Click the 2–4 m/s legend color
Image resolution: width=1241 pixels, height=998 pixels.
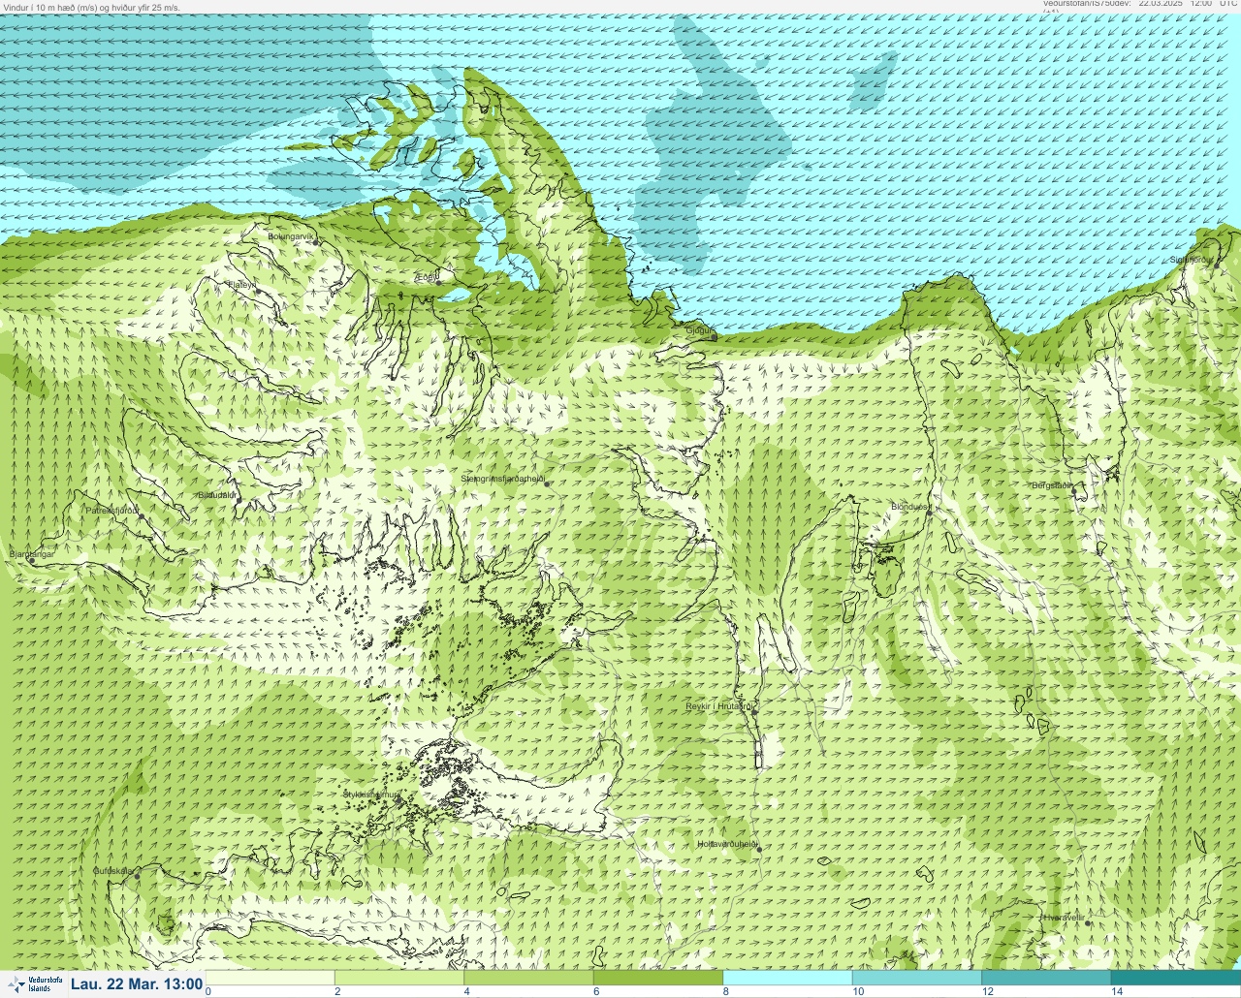(x=399, y=978)
